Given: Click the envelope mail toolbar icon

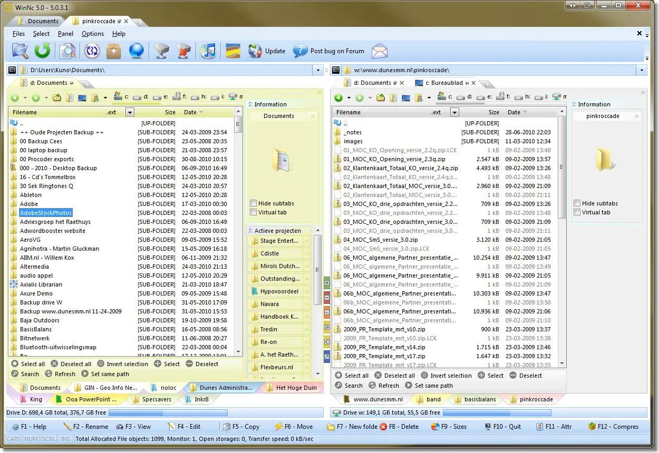Looking at the screenshot, I should point(380,51).
